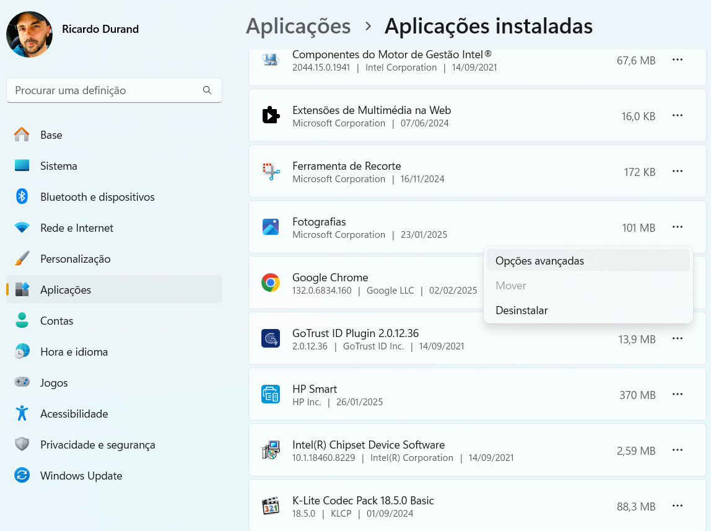The width and height of the screenshot is (711, 531).
Task: Click the Procurar uma definição search field
Action: (x=105, y=90)
